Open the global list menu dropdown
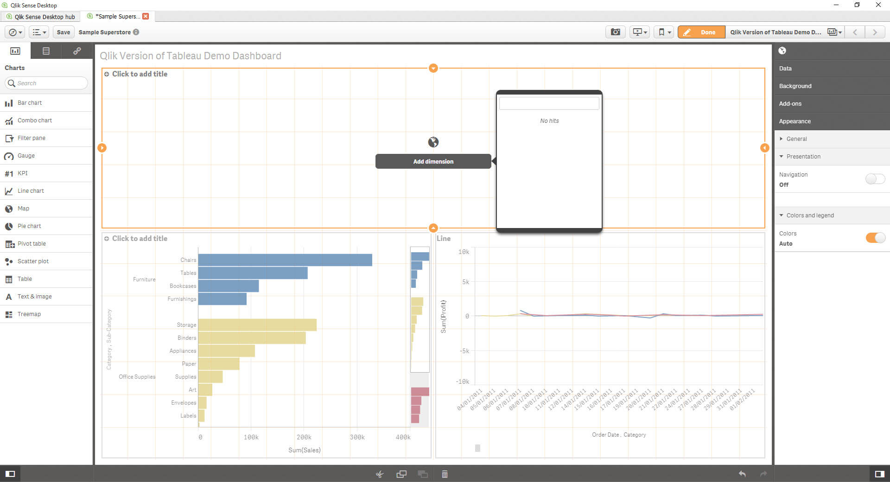This screenshot has width=890, height=482. (x=39, y=32)
